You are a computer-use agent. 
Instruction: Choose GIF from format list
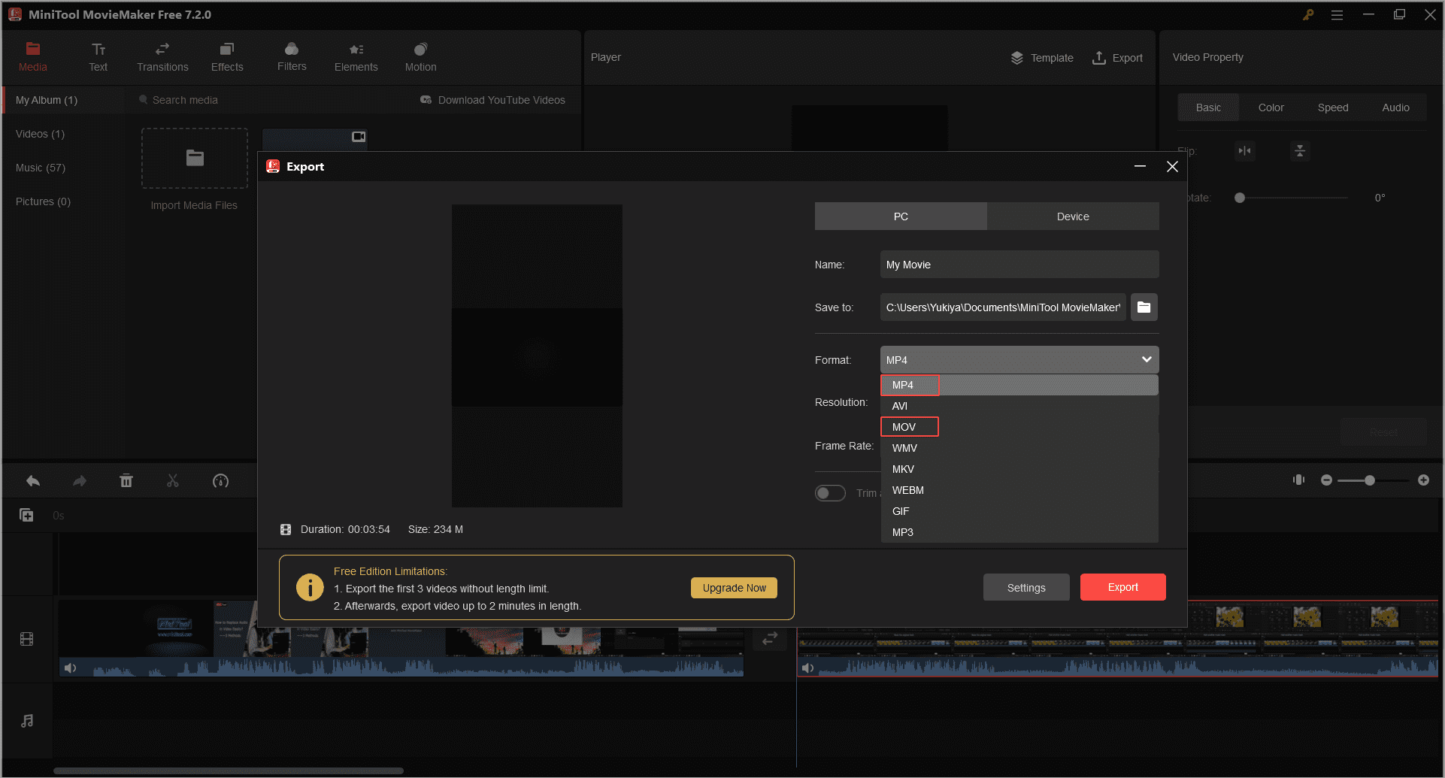coord(1019,511)
